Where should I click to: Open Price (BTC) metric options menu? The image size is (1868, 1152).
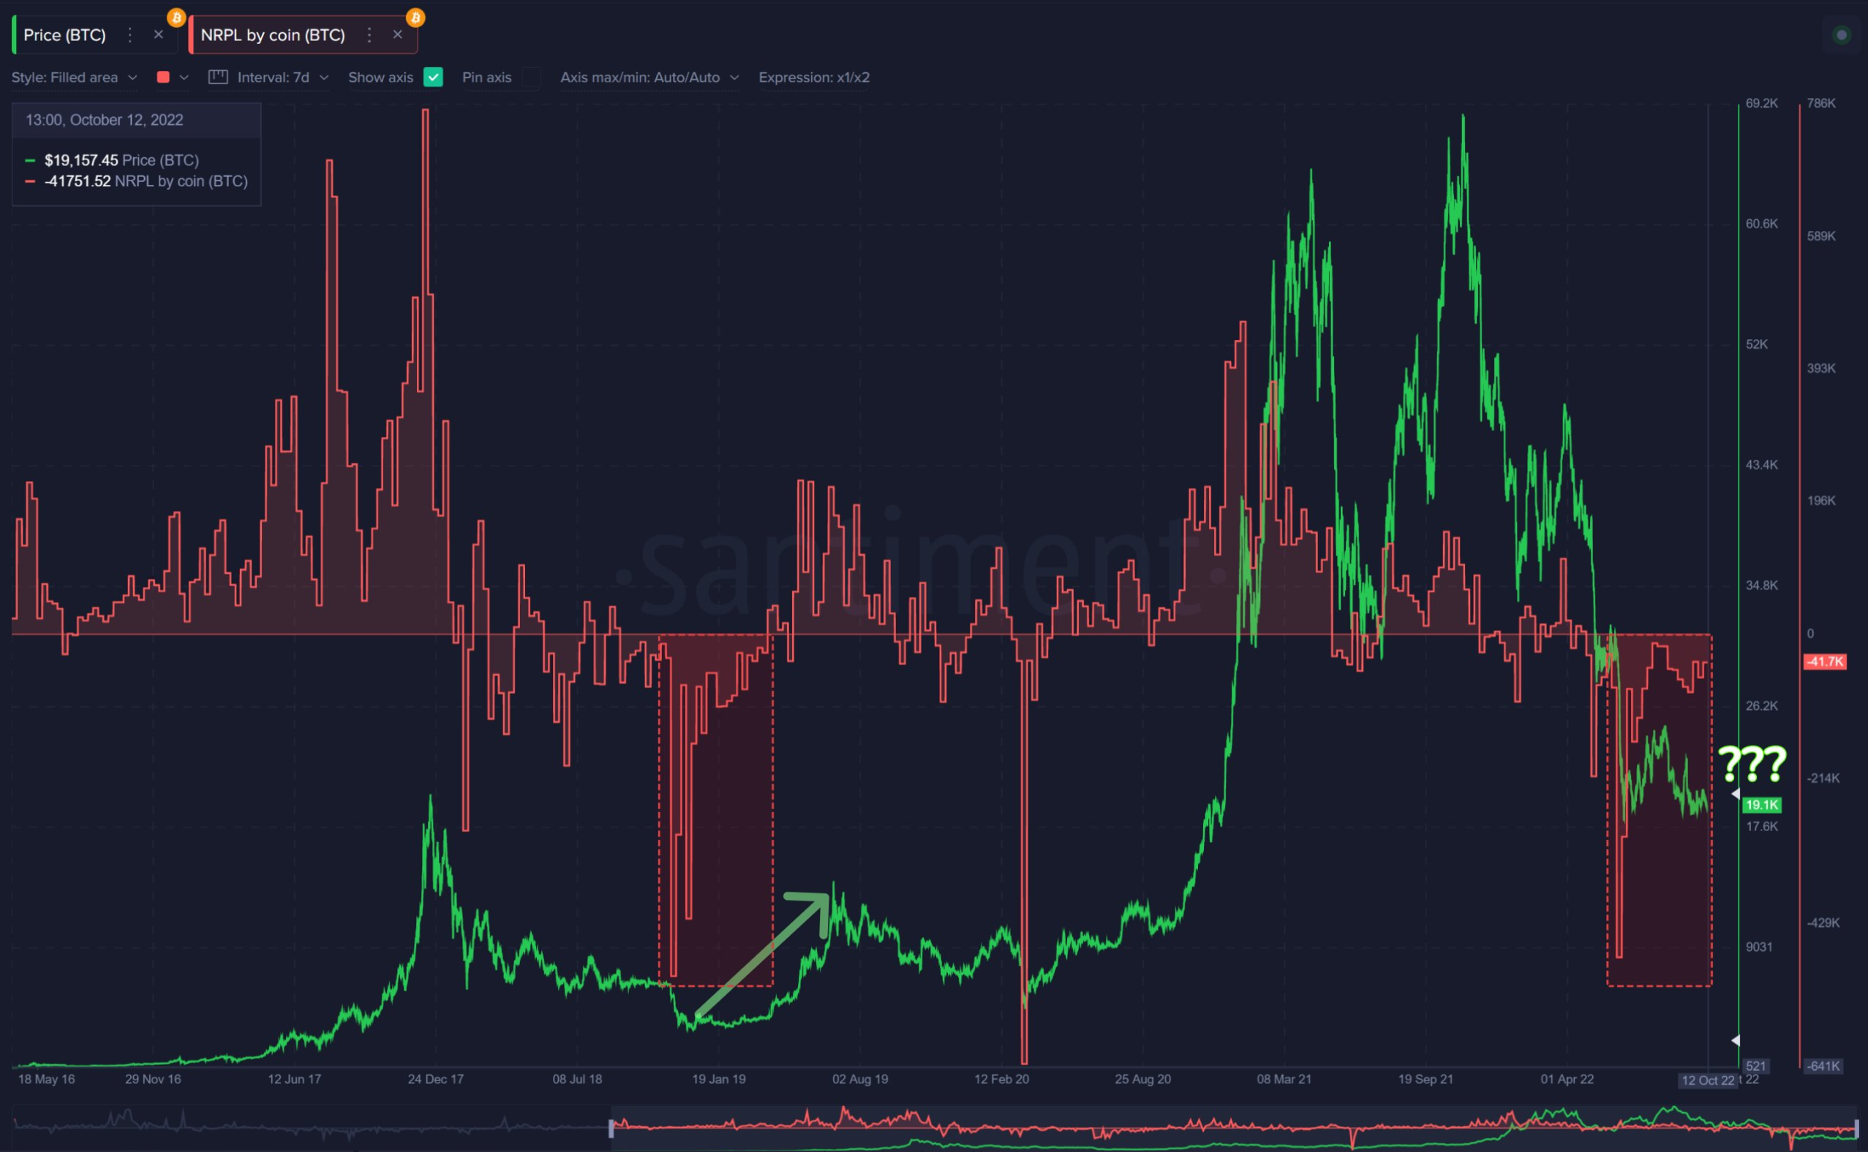coord(129,35)
